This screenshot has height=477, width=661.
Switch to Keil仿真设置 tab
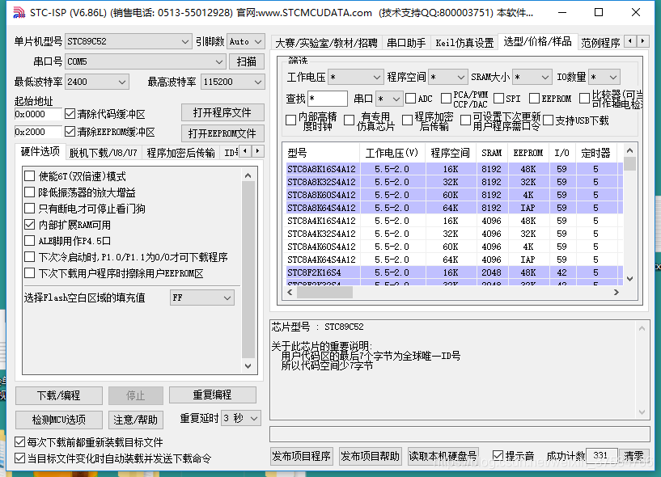tap(464, 43)
